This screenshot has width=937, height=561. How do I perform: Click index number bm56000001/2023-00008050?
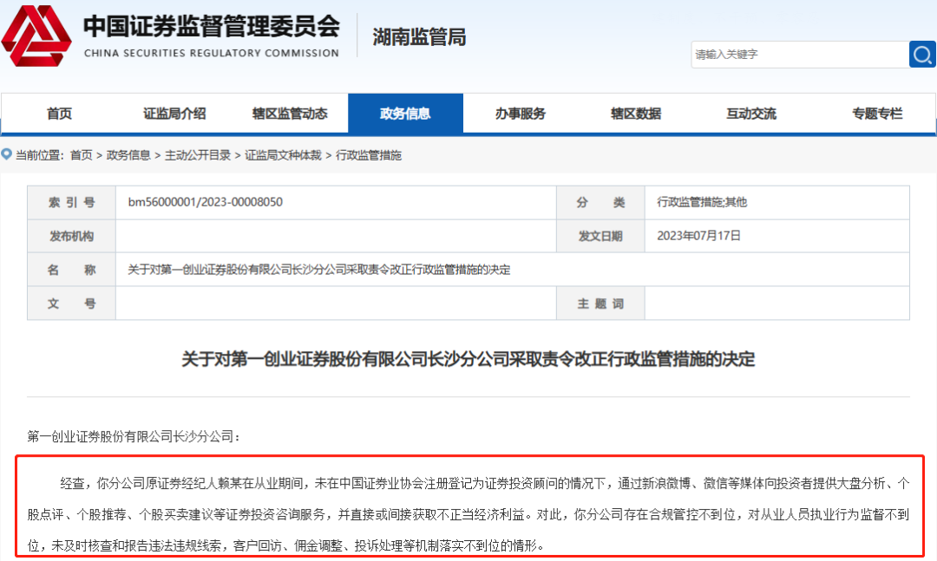pyautogui.click(x=205, y=202)
